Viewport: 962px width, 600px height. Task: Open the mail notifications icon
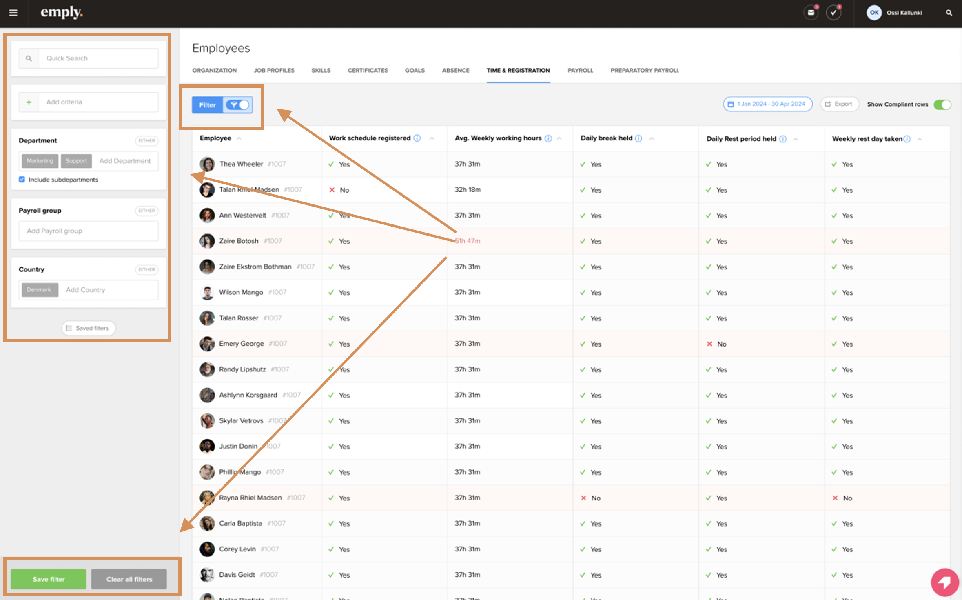[811, 13]
